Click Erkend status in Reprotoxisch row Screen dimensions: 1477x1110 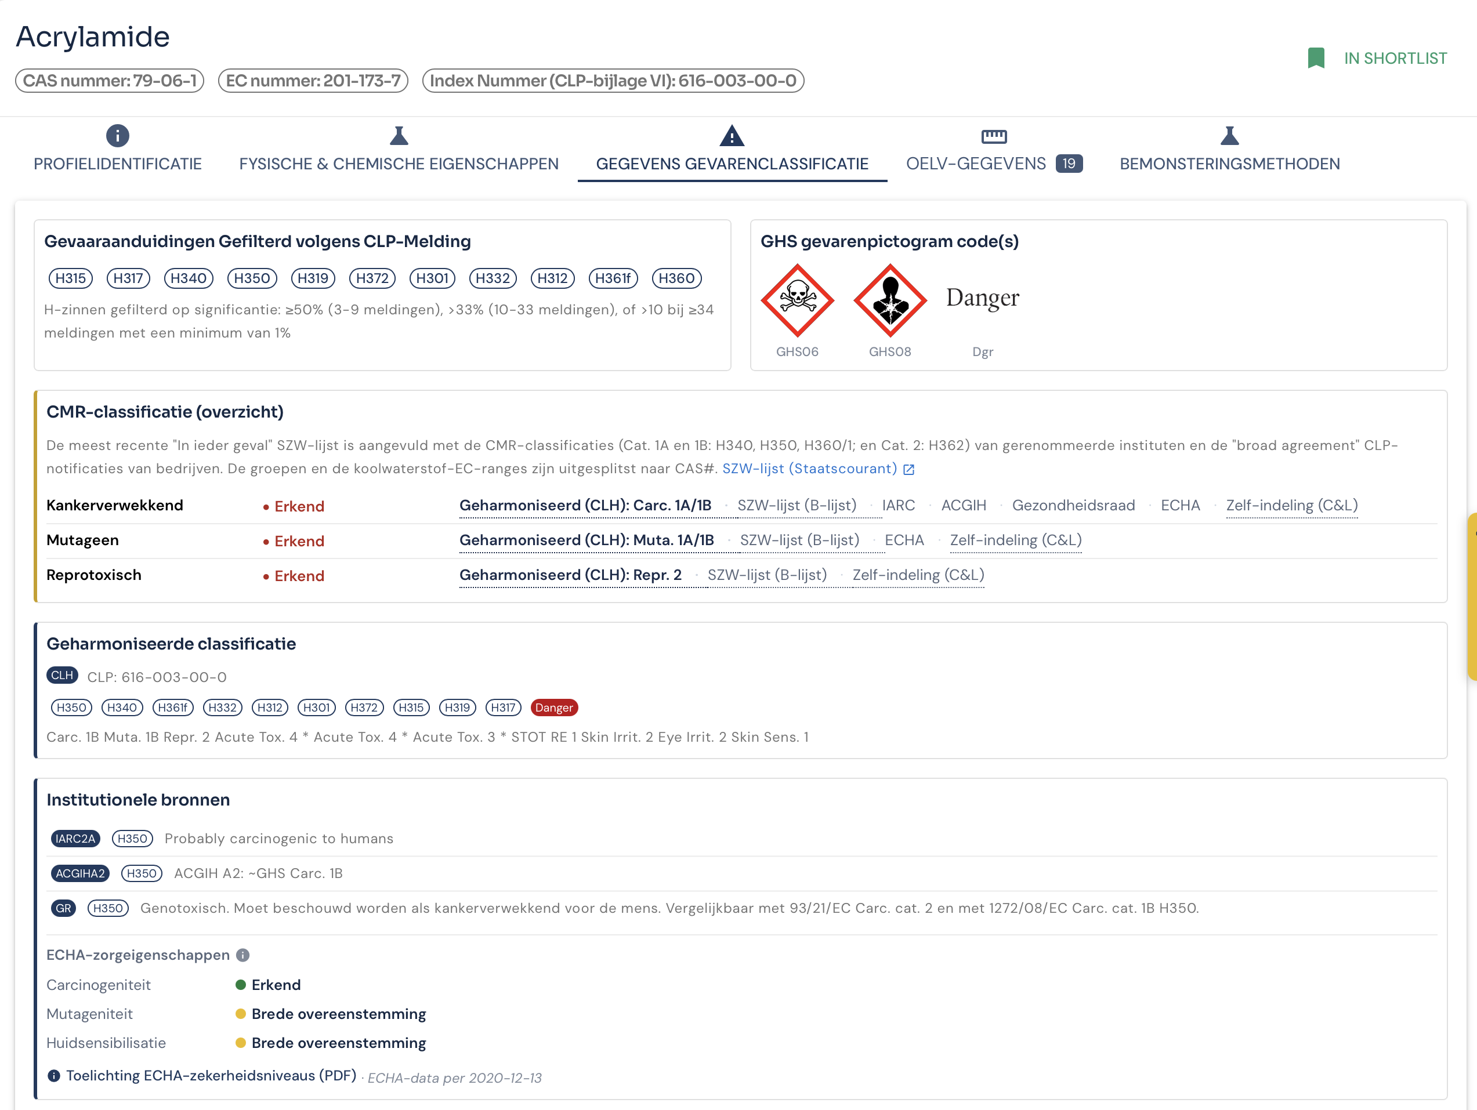pos(294,576)
